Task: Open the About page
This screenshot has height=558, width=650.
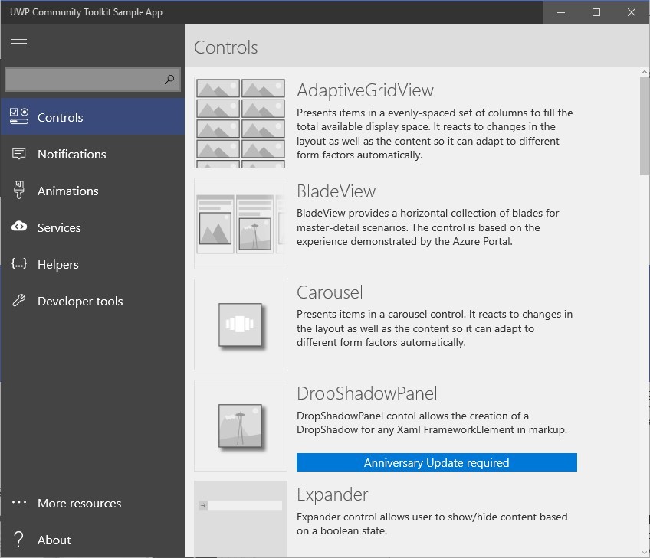Action: 93,540
